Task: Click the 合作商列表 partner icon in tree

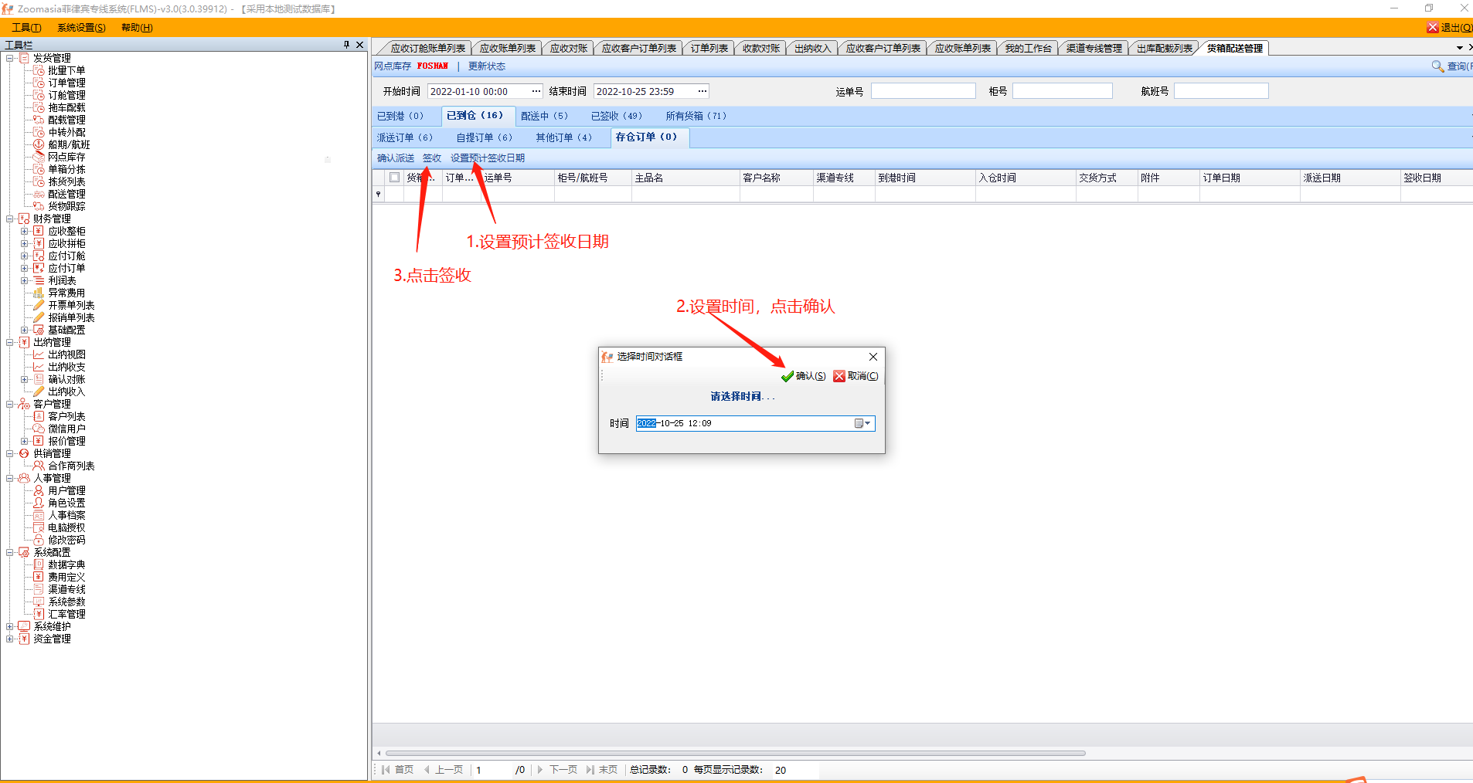Action: [x=39, y=466]
